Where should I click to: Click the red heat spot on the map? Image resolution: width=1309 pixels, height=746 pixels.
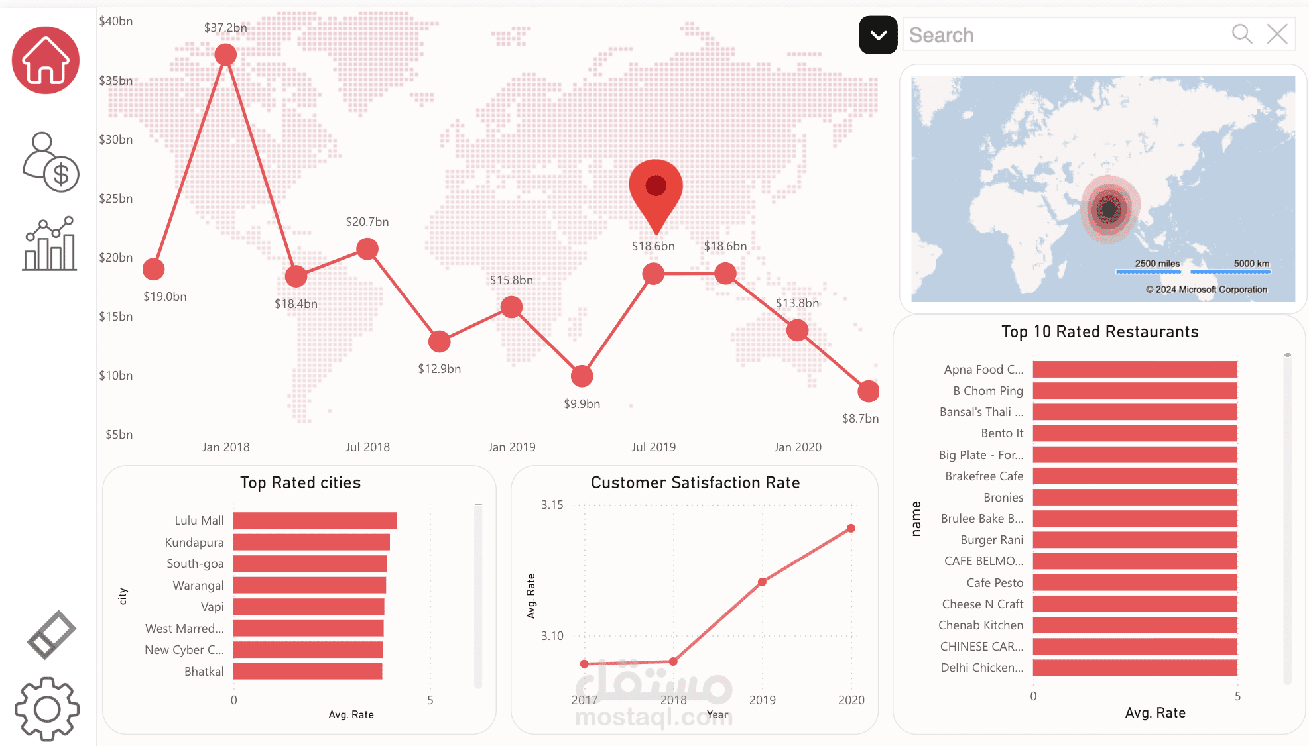(1109, 209)
